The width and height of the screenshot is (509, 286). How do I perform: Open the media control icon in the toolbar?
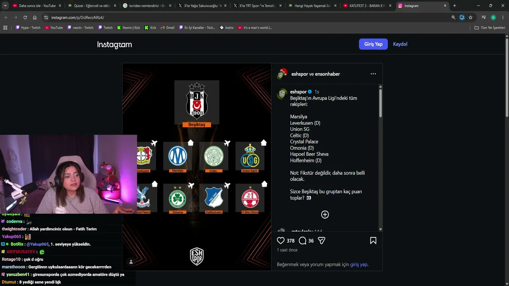tap(484, 17)
